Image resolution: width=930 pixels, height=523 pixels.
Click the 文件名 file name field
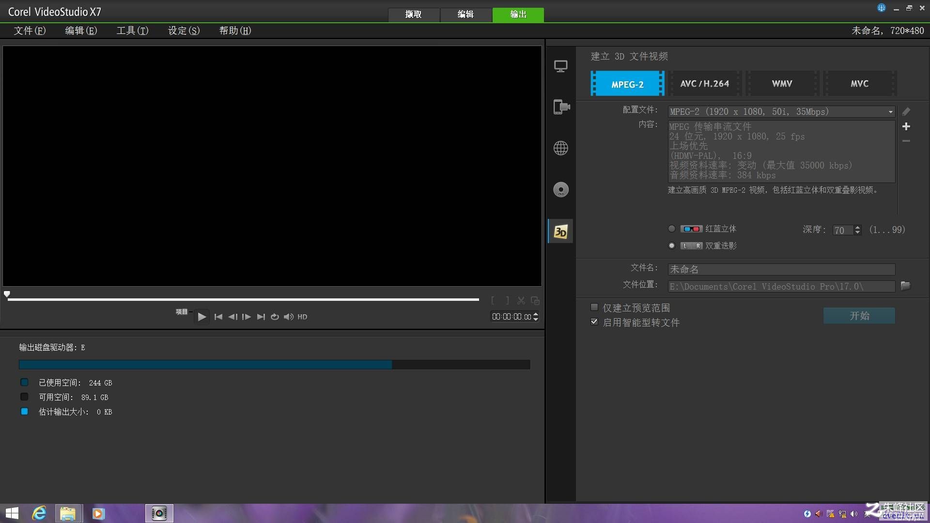[x=781, y=269]
